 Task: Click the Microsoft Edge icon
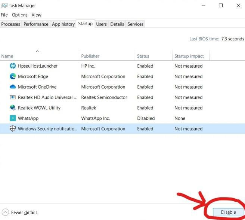click(x=13, y=76)
